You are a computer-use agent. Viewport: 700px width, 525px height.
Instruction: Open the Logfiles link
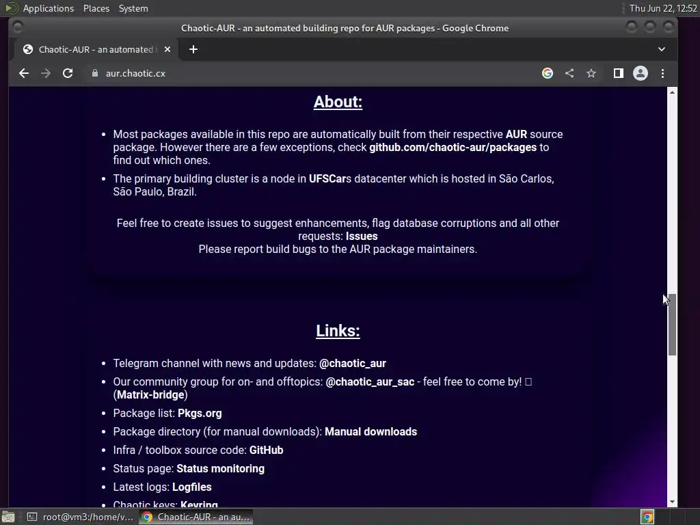[x=192, y=487]
